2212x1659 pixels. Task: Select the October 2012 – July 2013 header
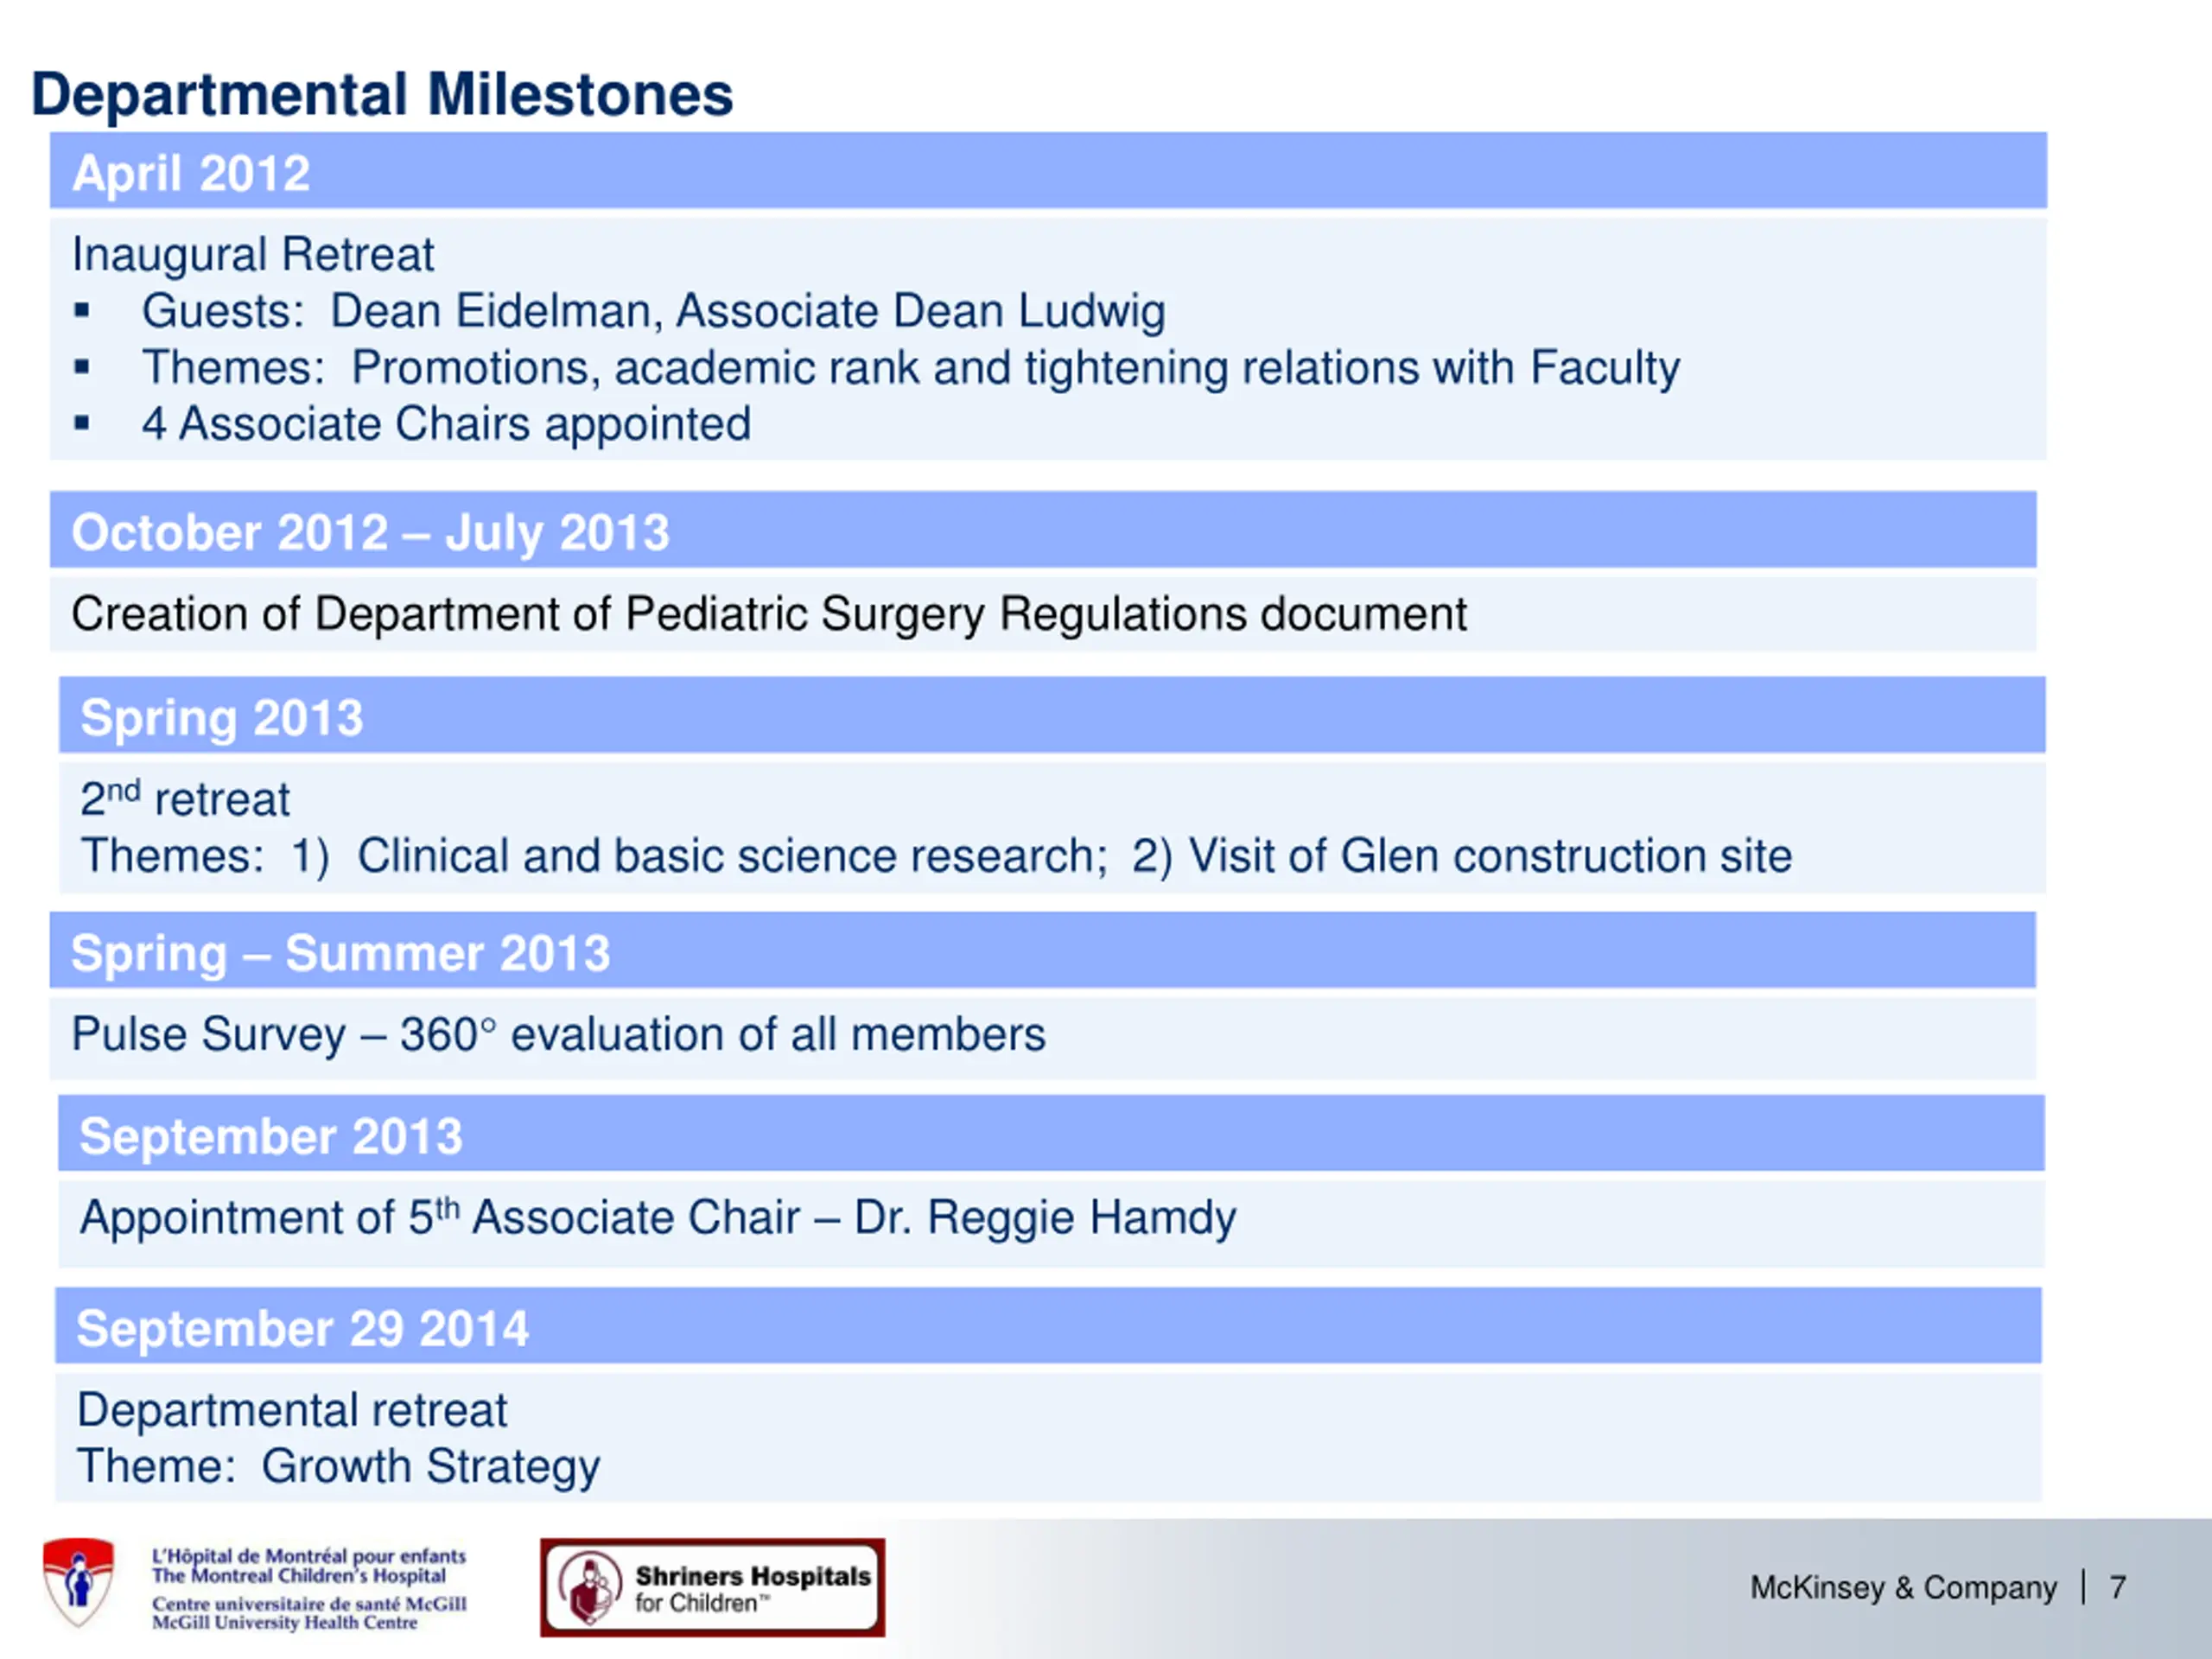pos(1043,530)
